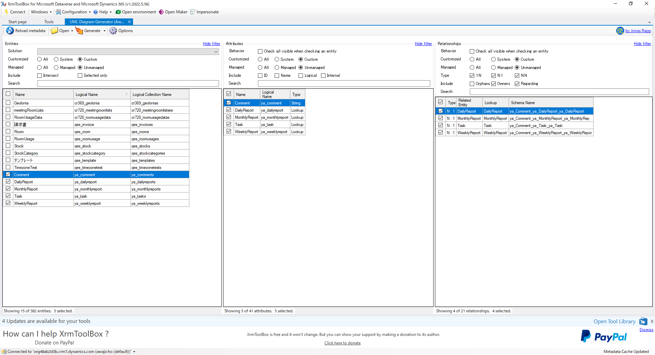655x355 pixels.
Task: Expand the Help dropdown arrow
Action: point(111,12)
